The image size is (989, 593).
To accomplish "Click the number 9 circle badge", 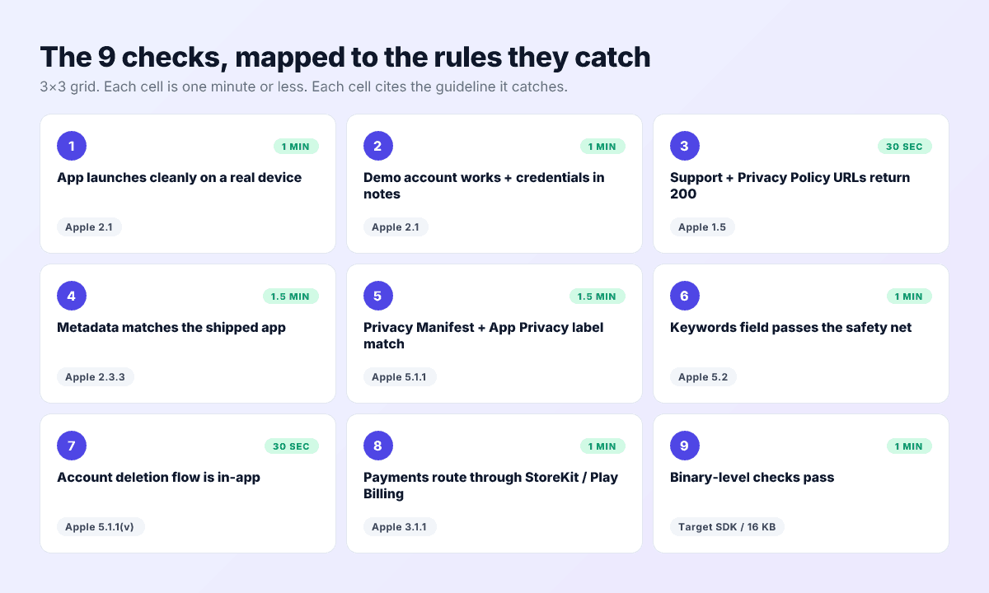I will 685,446.
